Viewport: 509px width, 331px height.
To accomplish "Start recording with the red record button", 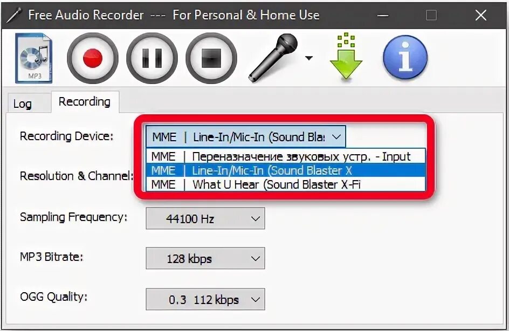I will 93,58.
